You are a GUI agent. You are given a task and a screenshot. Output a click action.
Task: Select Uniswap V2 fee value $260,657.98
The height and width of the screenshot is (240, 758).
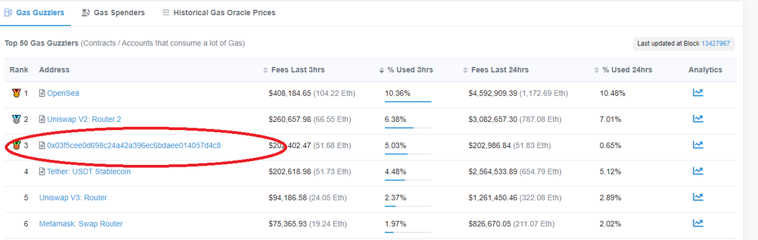click(x=290, y=119)
